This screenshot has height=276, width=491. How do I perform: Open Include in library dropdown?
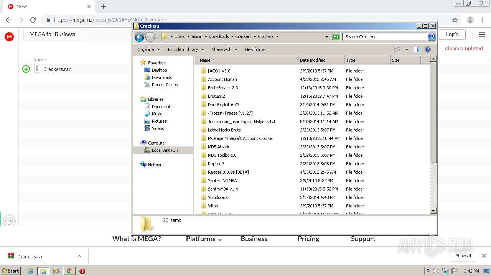186,49
